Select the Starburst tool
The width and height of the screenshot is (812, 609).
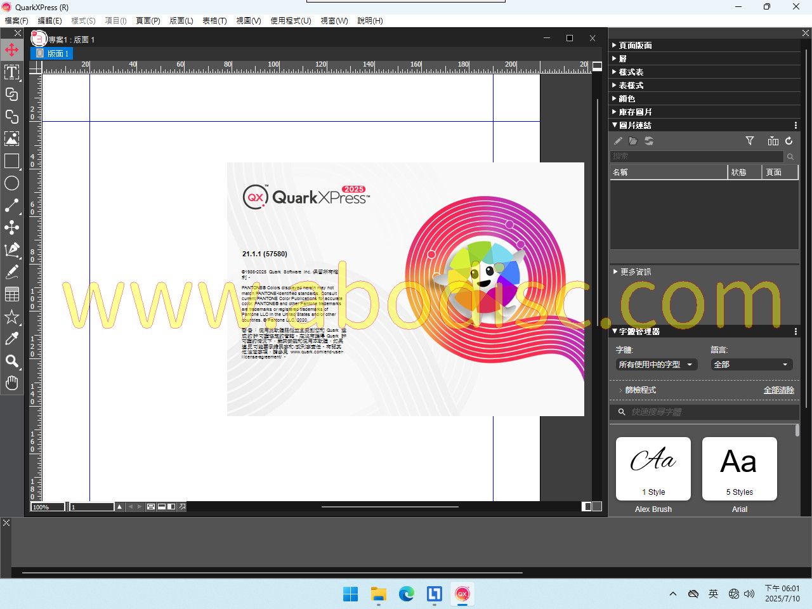click(11, 317)
